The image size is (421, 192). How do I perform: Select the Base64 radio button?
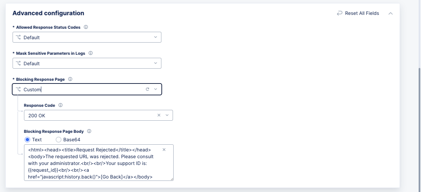[x=59, y=140]
